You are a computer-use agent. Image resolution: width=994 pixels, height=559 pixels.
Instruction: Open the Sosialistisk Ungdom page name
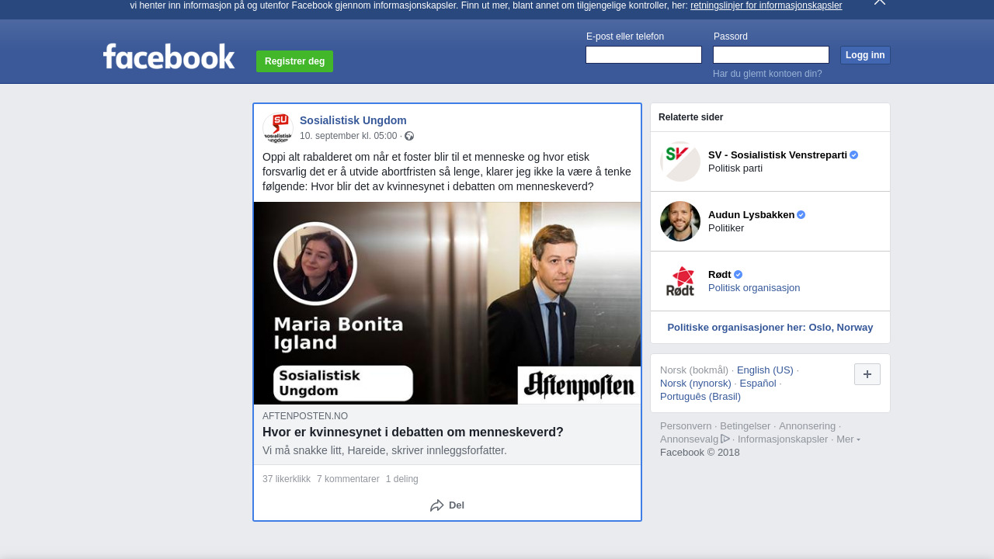point(353,120)
